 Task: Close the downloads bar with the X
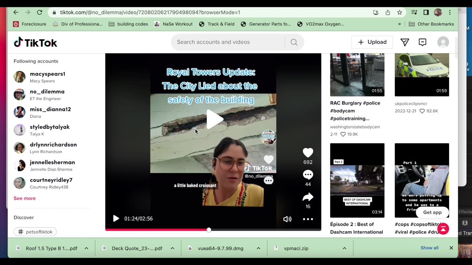(x=451, y=248)
